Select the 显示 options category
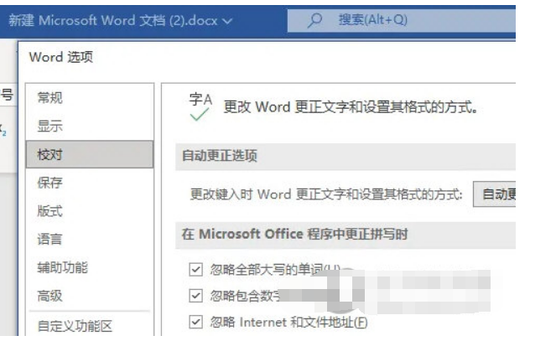The width and height of the screenshot is (556, 341). tap(90, 126)
